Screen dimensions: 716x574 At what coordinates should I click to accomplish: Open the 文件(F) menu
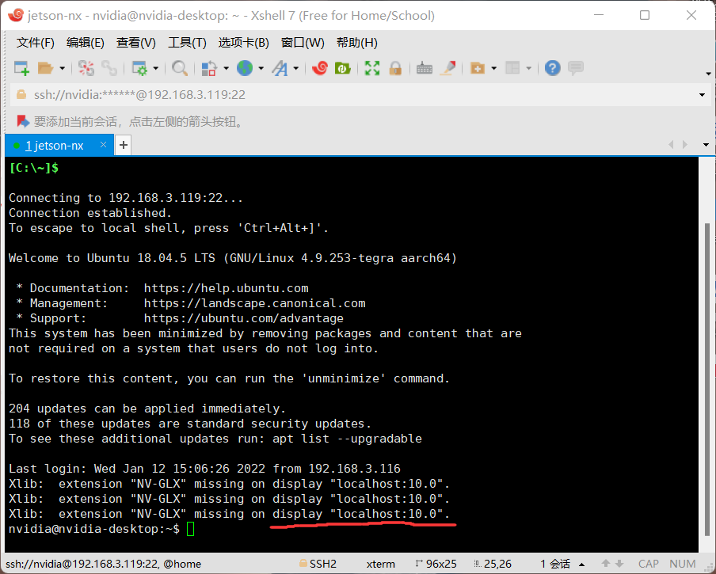pos(35,43)
